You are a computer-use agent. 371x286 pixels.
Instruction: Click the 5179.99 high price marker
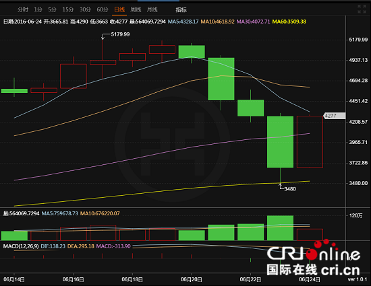coord(120,34)
